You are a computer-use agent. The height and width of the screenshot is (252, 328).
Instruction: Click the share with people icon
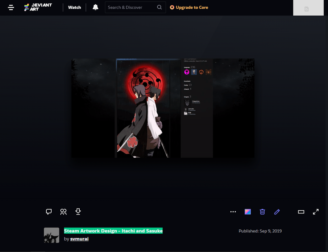click(x=63, y=212)
